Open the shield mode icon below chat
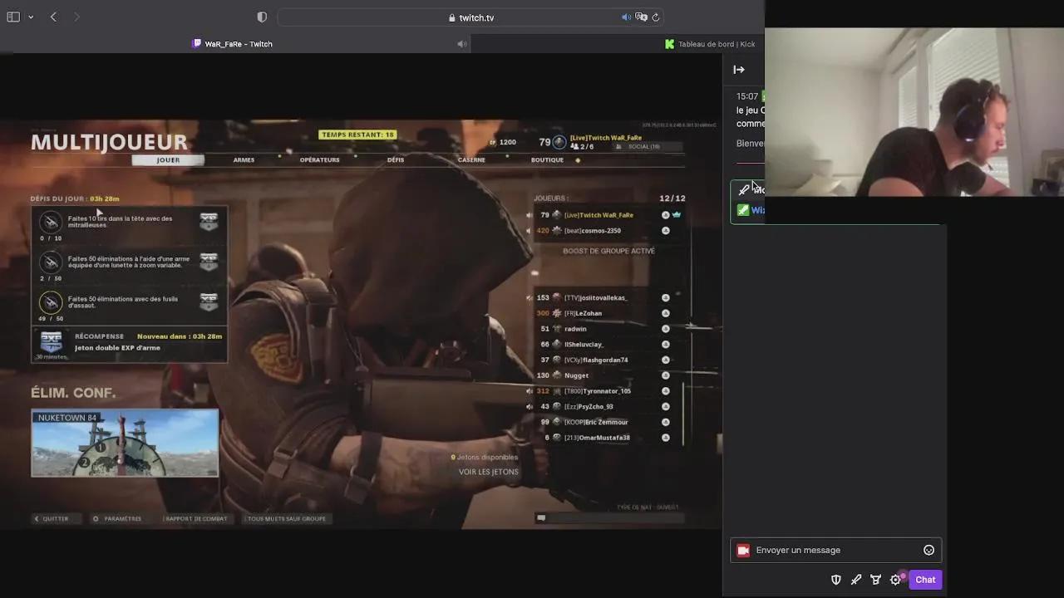This screenshot has width=1064, height=598. click(x=836, y=580)
